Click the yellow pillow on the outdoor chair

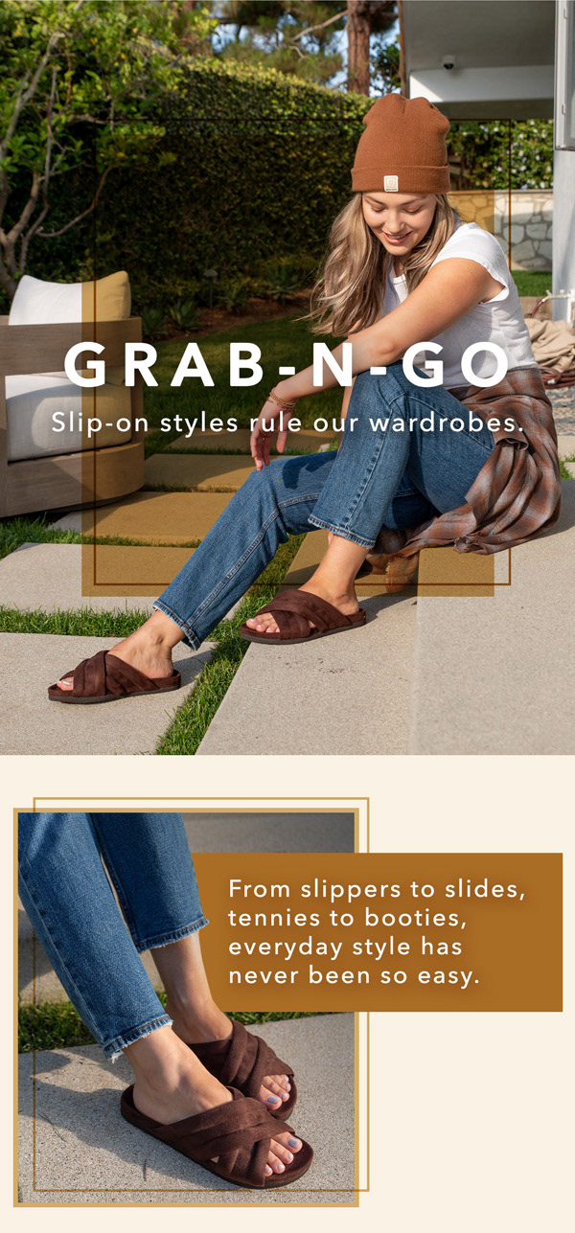(106, 298)
